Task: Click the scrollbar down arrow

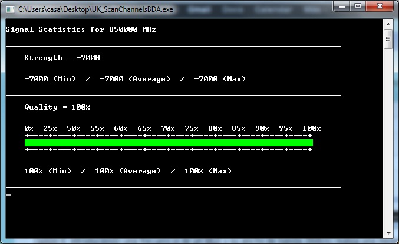Action: [388, 233]
